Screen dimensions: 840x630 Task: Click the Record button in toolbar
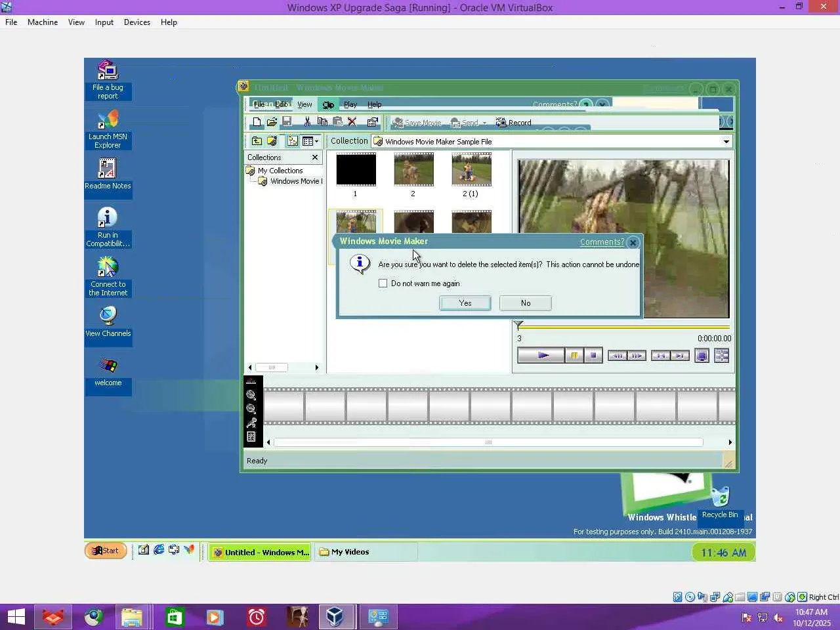pos(513,123)
